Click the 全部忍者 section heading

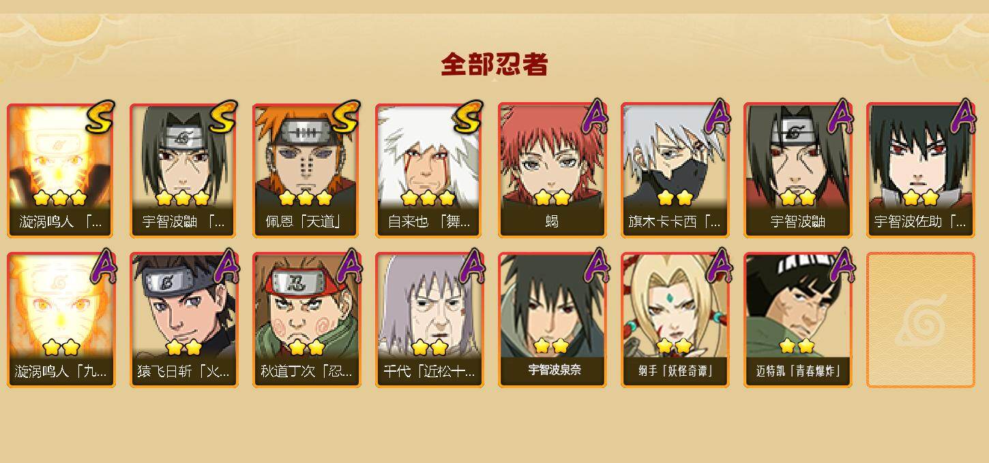point(494,65)
